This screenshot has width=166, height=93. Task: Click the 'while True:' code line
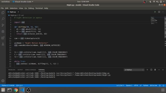[x=20, y=61]
